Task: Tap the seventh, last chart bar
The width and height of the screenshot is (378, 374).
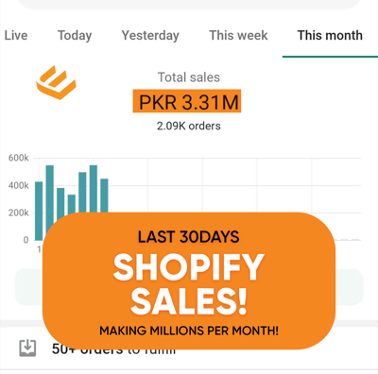Action: pos(104,195)
